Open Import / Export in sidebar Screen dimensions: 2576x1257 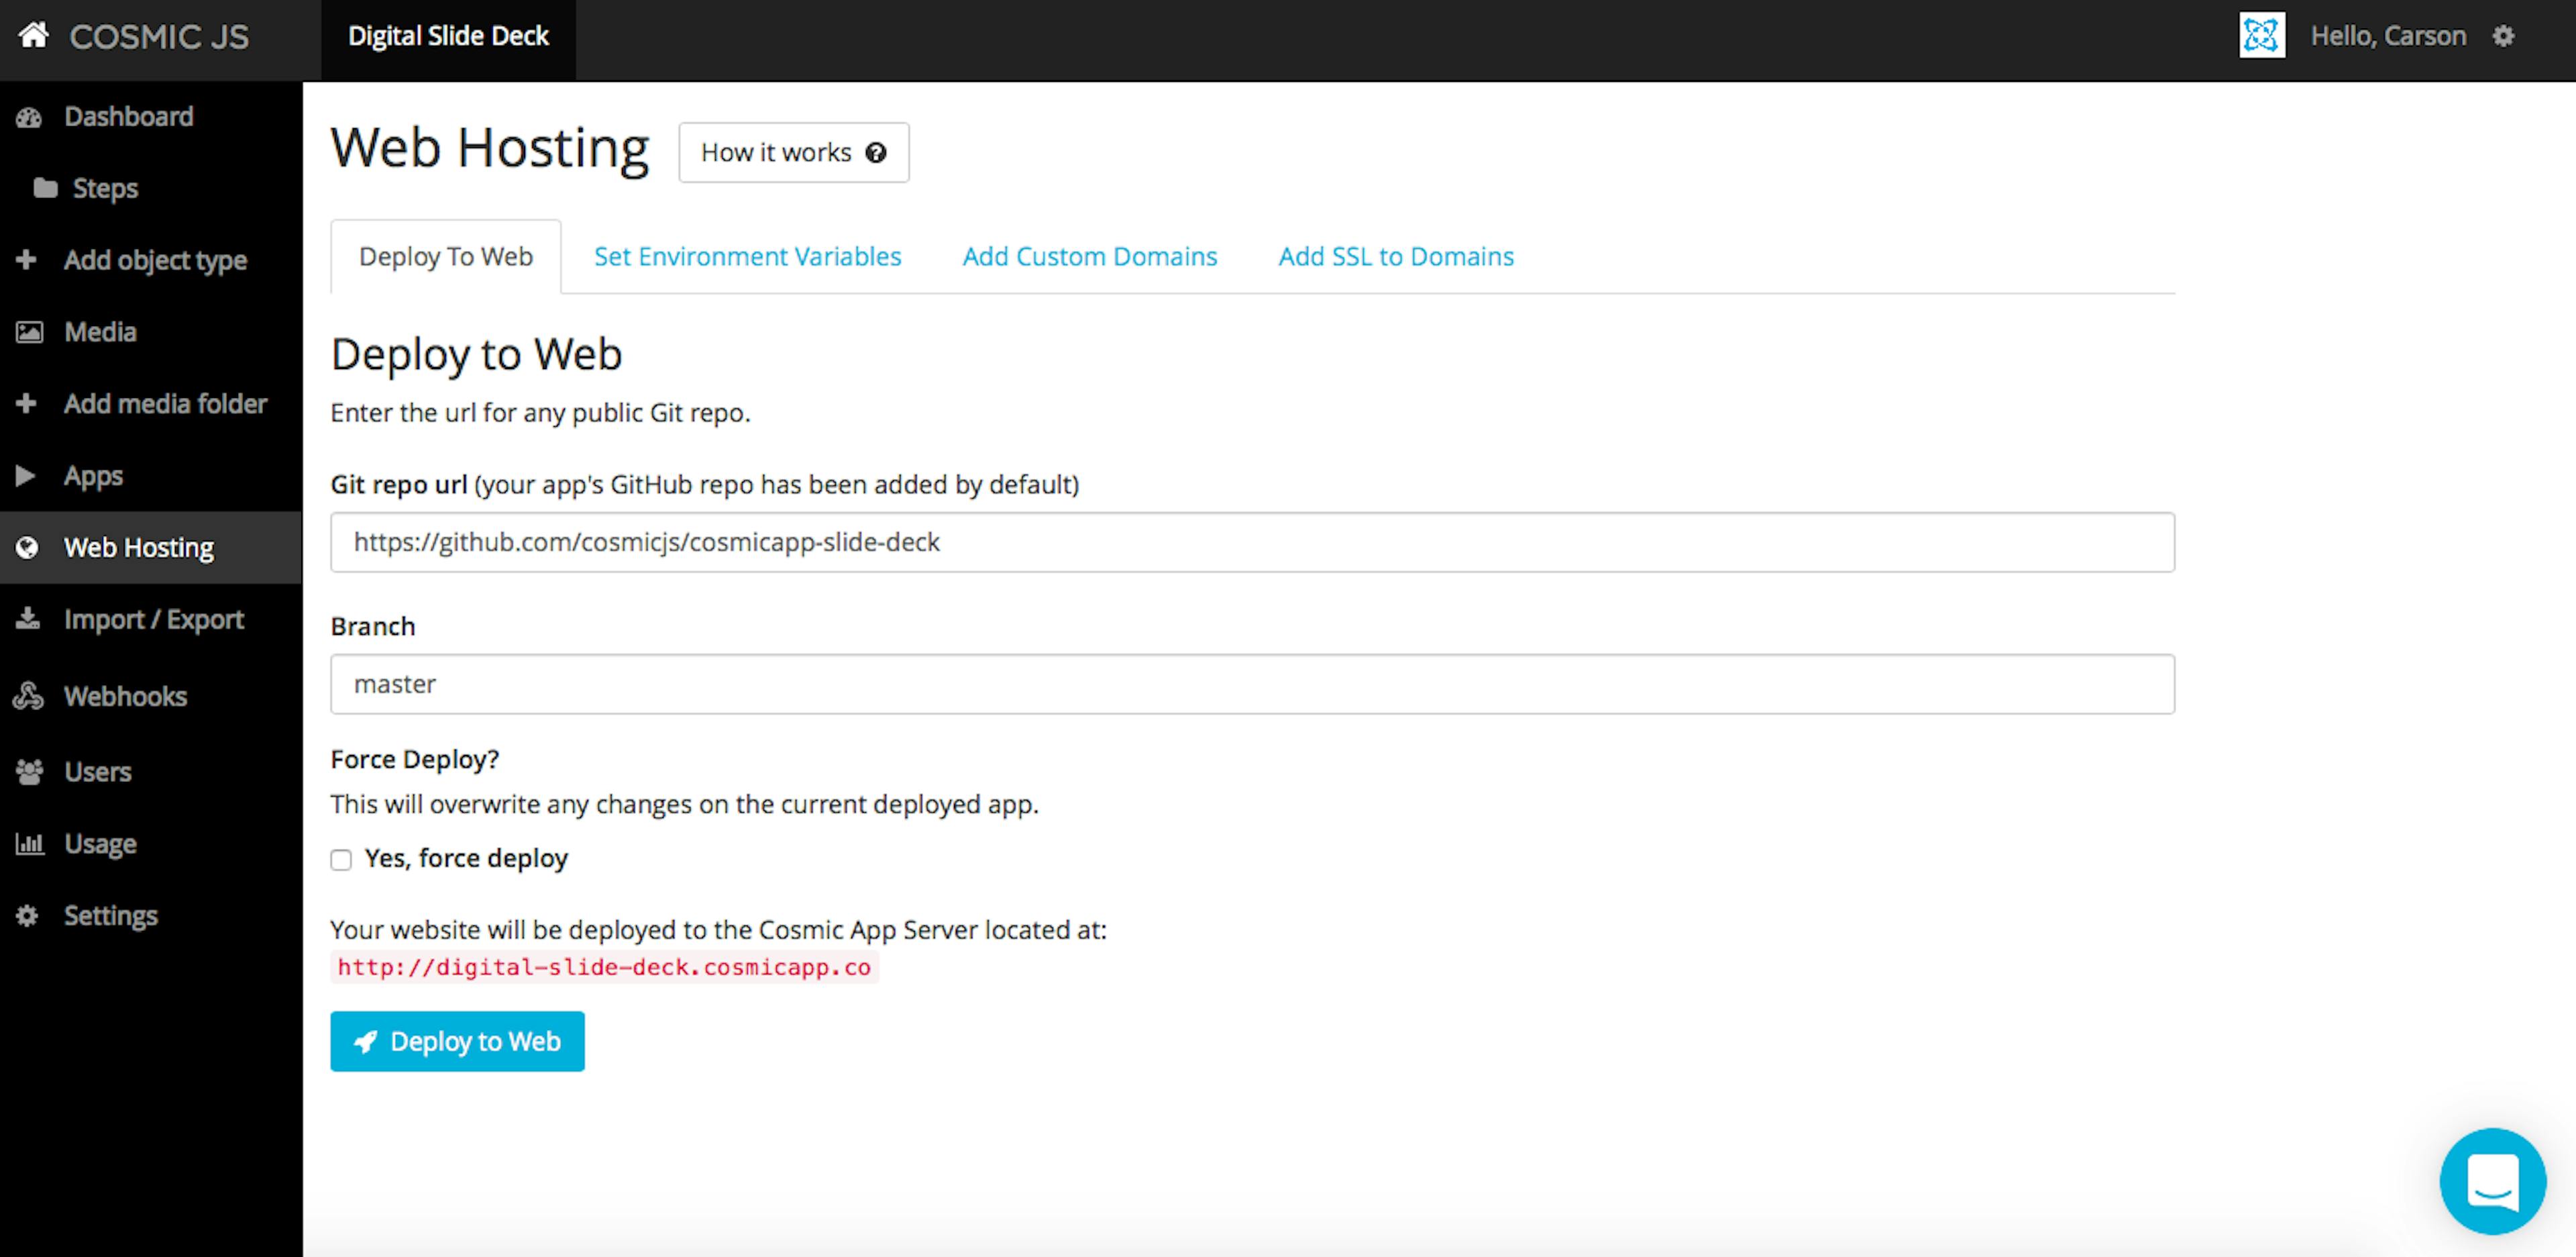[x=151, y=619]
